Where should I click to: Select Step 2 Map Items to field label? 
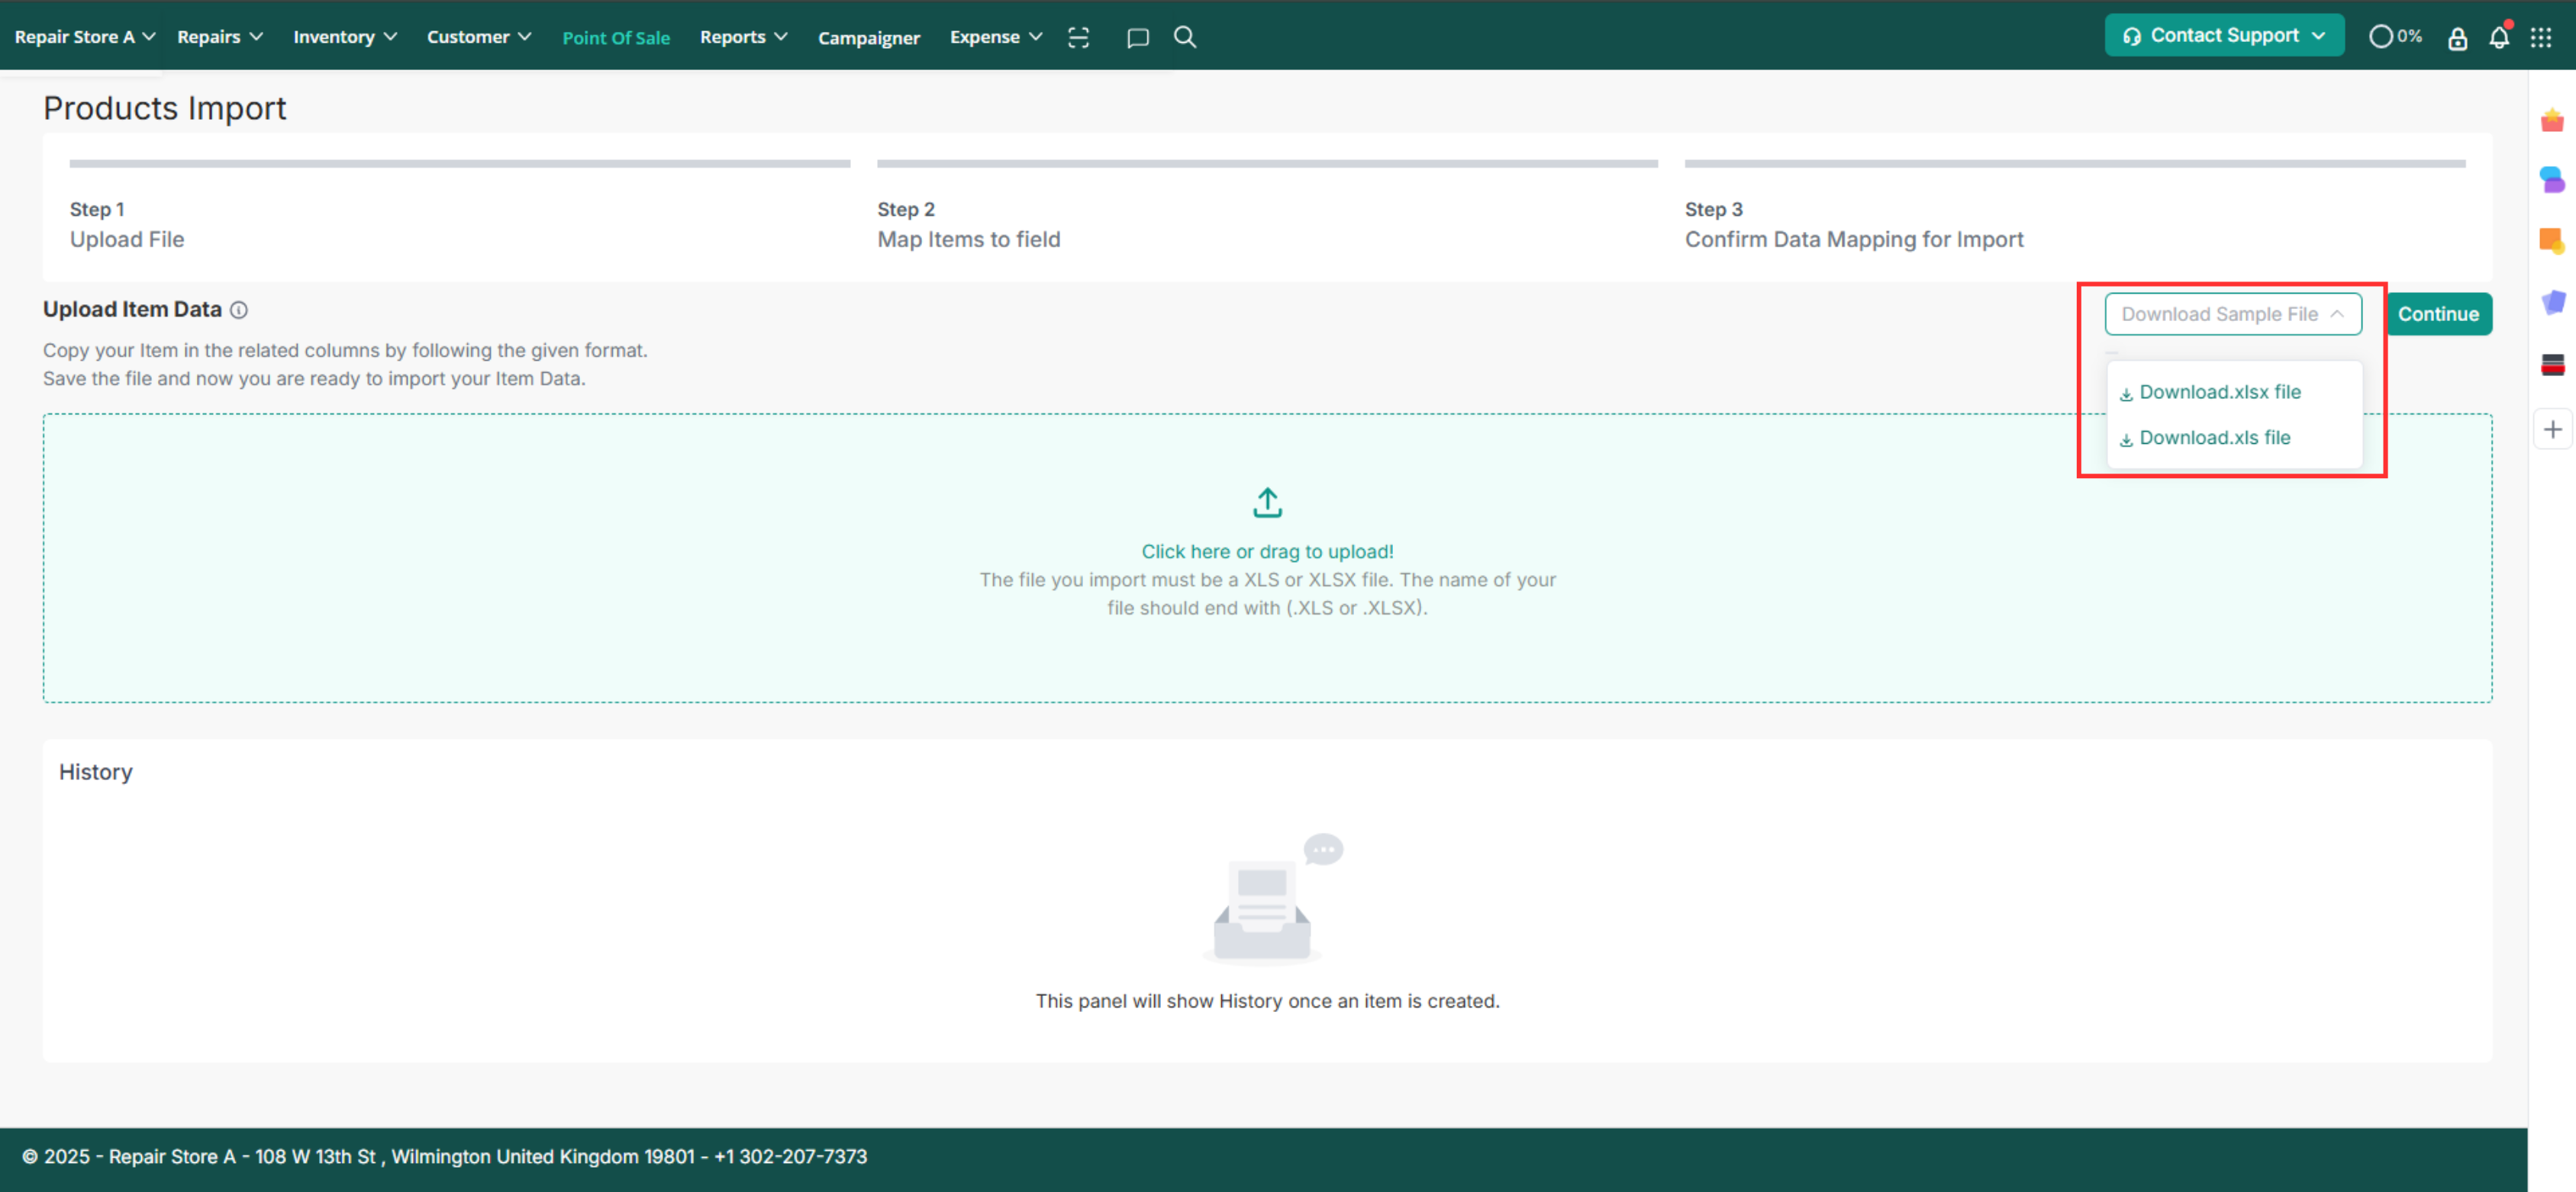tap(969, 225)
